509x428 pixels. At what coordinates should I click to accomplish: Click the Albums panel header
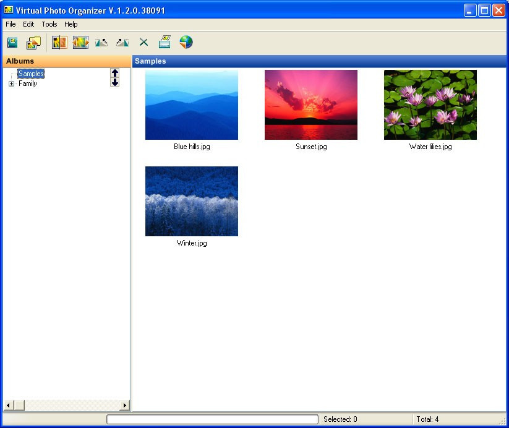click(x=67, y=61)
